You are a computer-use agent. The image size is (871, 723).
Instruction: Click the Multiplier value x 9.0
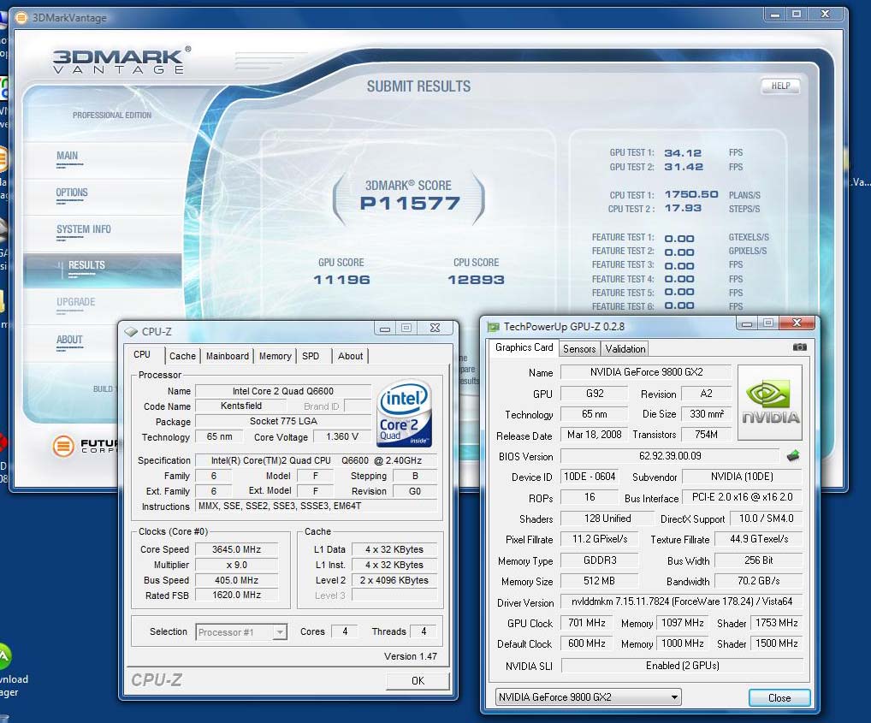tap(236, 565)
